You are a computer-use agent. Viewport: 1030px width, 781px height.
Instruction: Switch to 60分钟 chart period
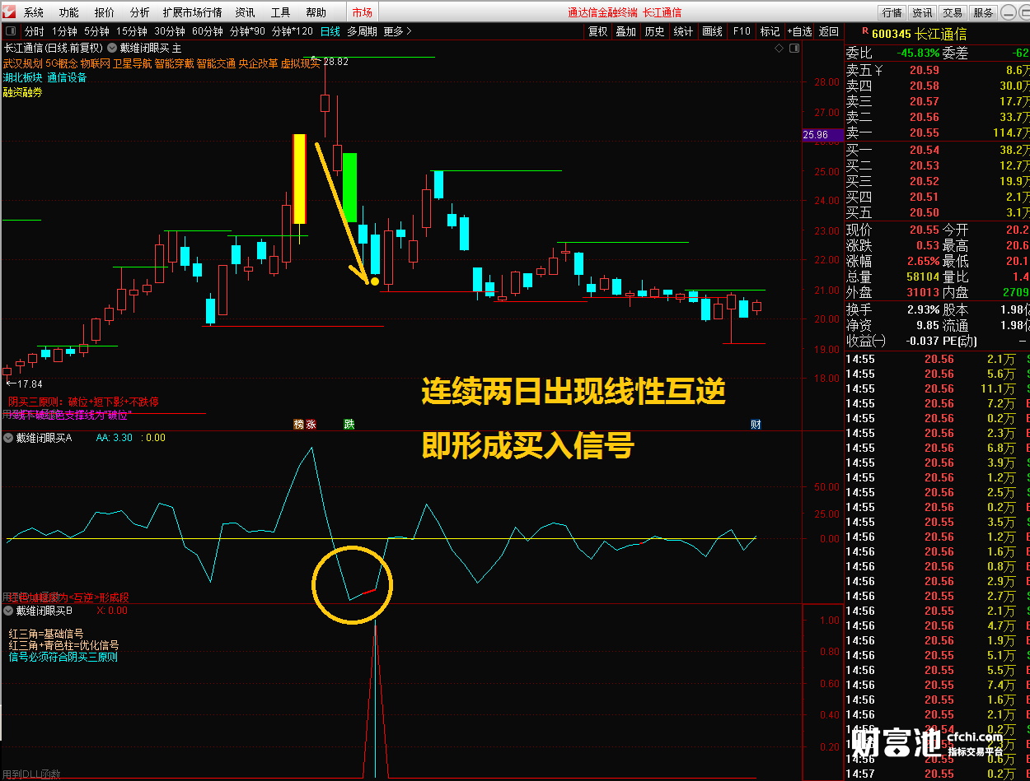(208, 31)
